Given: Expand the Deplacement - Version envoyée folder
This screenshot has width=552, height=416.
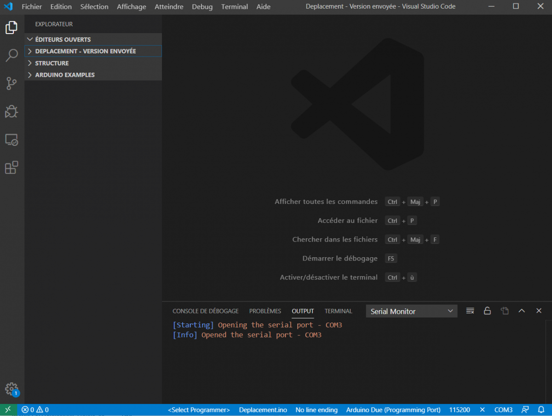Looking at the screenshot, I should click(x=93, y=51).
